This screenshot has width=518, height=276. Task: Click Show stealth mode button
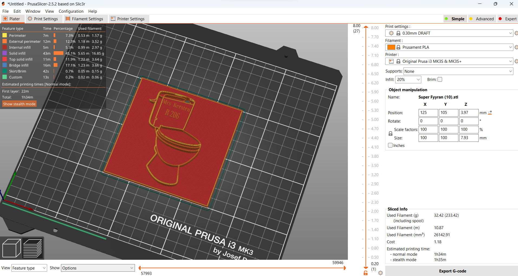point(19,104)
